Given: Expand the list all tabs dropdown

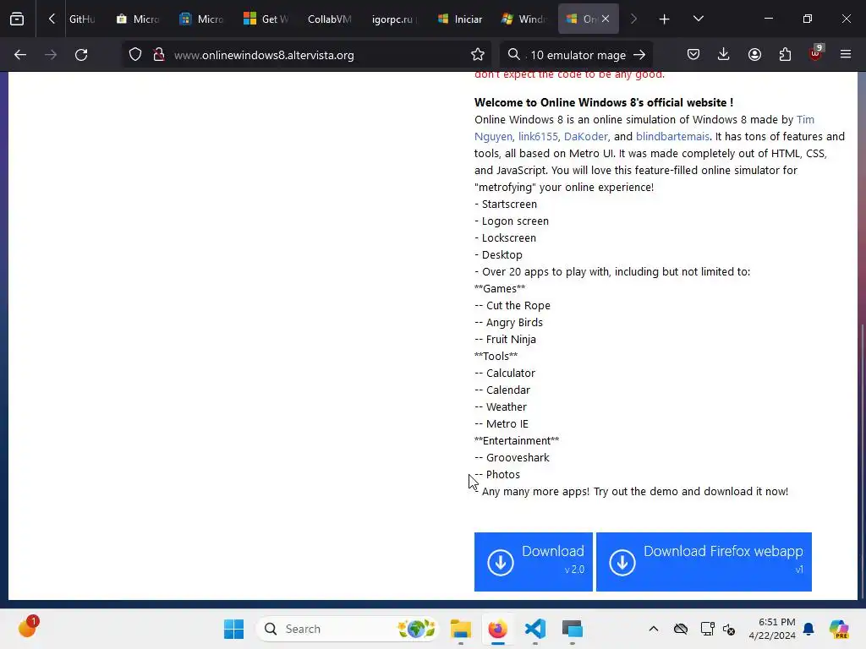Looking at the screenshot, I should tap(698, 19).
